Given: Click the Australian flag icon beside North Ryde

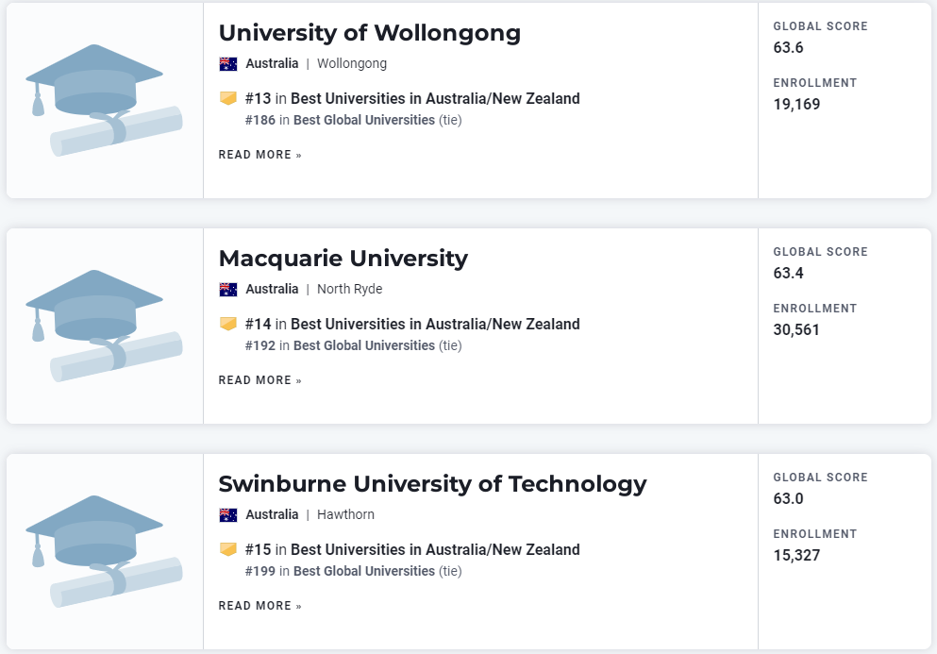Looking at the screenshot, I should point(228,290).
